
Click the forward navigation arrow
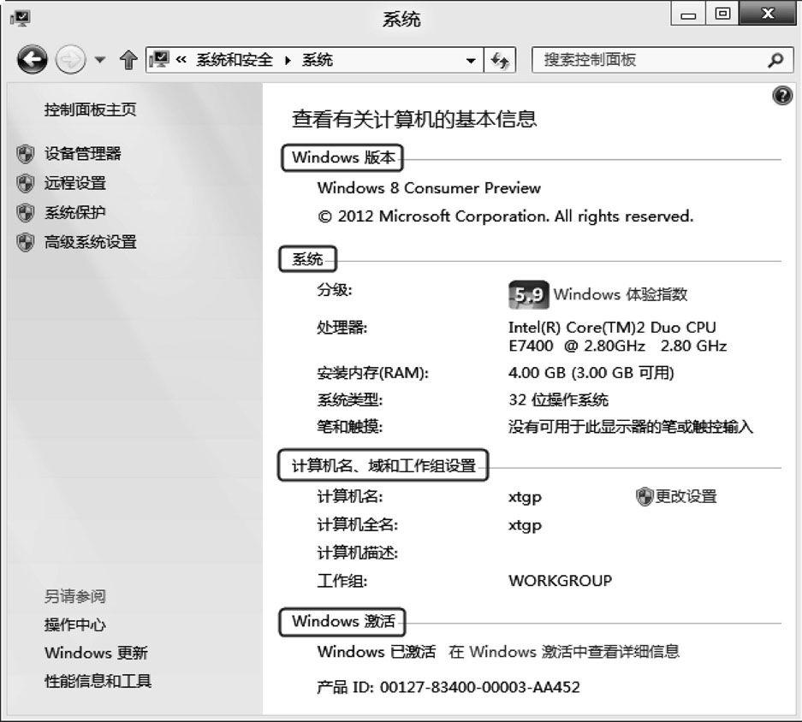70,60
